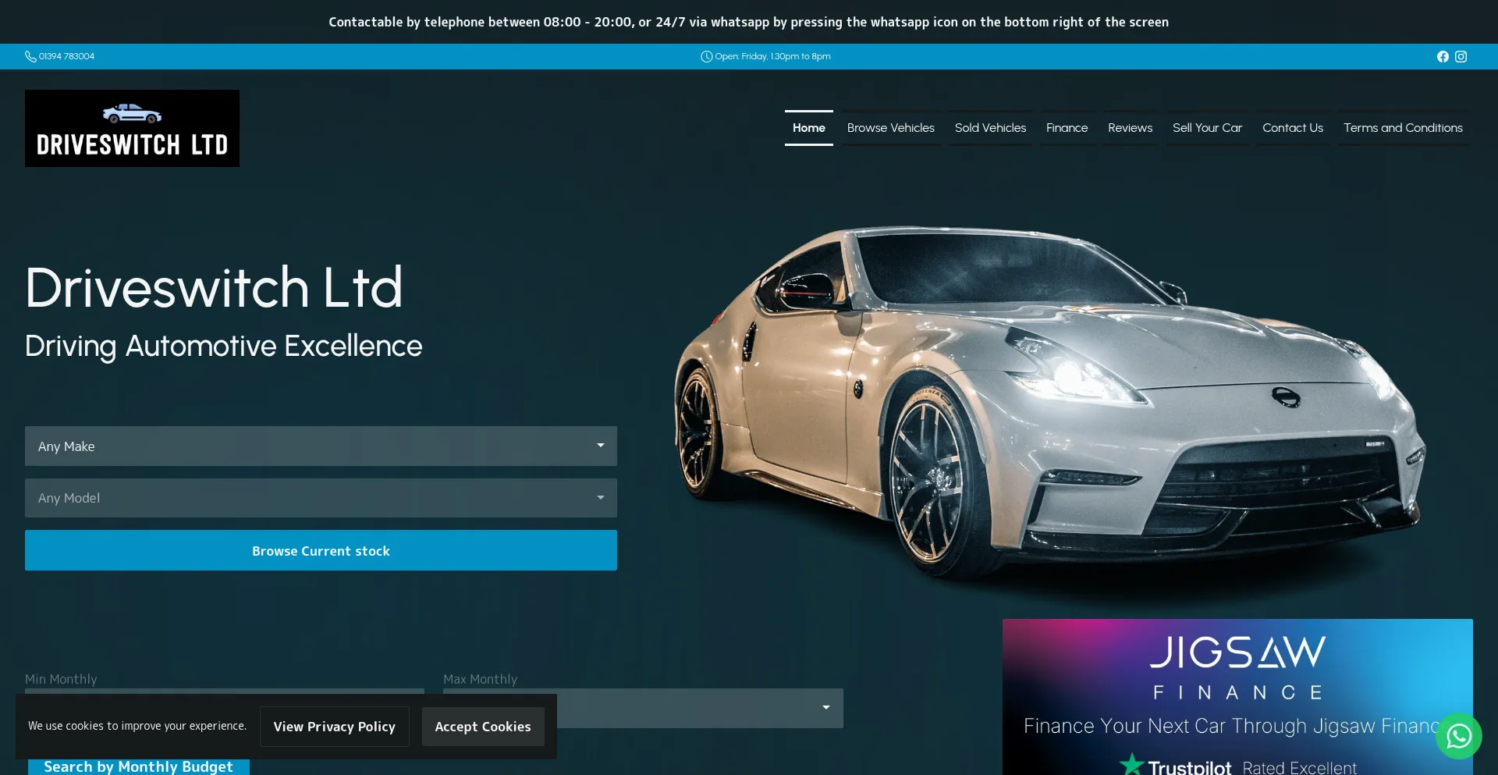Open the Any Model dropdown
This screenshot has width=1498, height=775.
[x=321, y=498]
